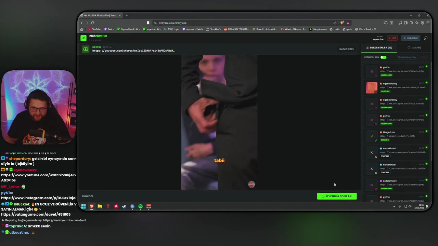Switch to the BEKLEYENLER (12) tab
Viewport: 438px width, 246px height.
click(379, 47)
